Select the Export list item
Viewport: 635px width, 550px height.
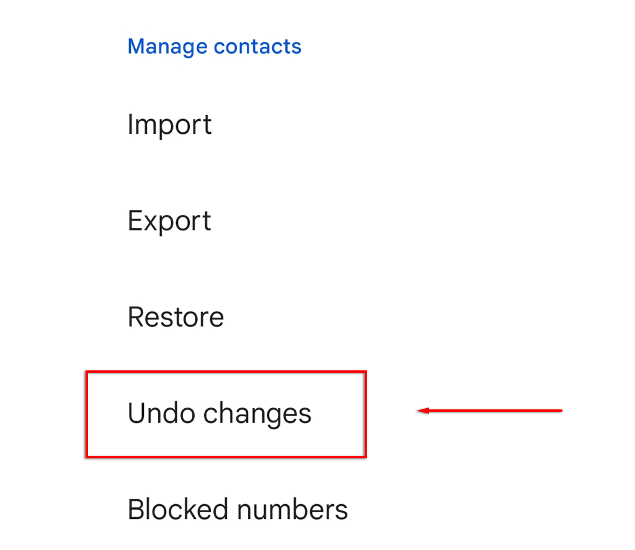tap(169, 221)
